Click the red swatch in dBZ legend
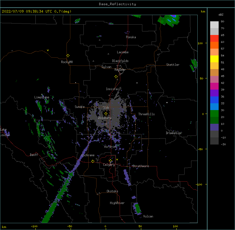 (x=214, y=38)
